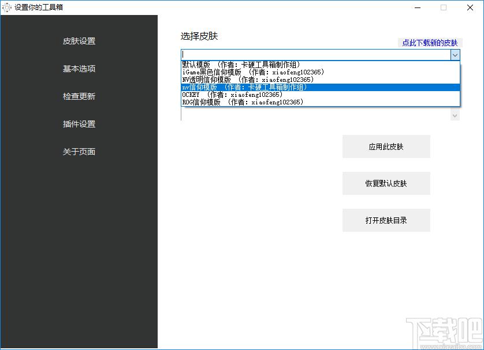
Task: Click the toolbox app icon in title bar
Action: [x=6, y=7]
